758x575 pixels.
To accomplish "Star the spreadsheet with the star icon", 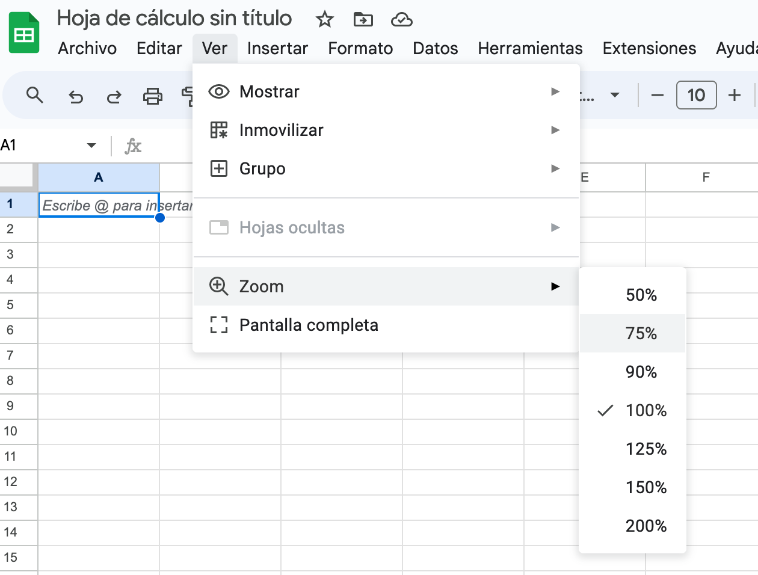I will coord(325,20).
